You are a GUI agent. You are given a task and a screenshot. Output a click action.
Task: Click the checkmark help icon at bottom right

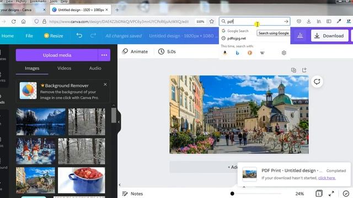click(x=346, y=194)
